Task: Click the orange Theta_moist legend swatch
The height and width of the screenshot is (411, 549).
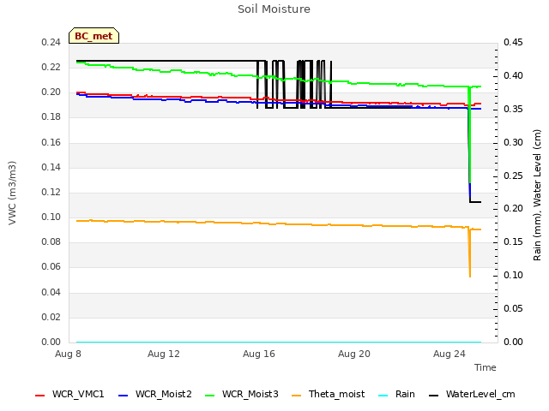Action: click(x=296, y=396)
